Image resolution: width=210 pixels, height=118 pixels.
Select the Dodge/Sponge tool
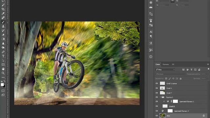[3, 48]
